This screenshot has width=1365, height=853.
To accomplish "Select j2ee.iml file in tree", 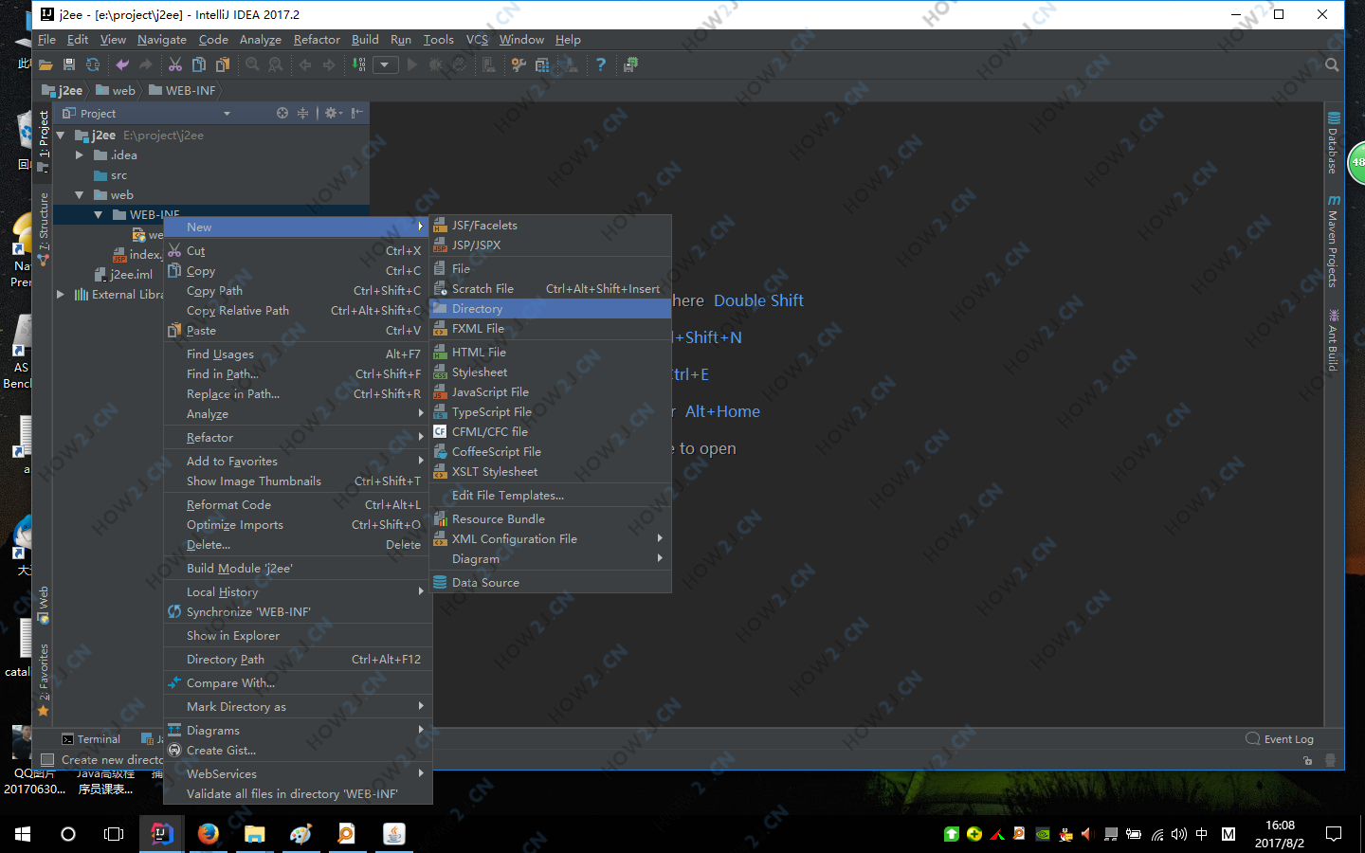I will click(124, 275).
